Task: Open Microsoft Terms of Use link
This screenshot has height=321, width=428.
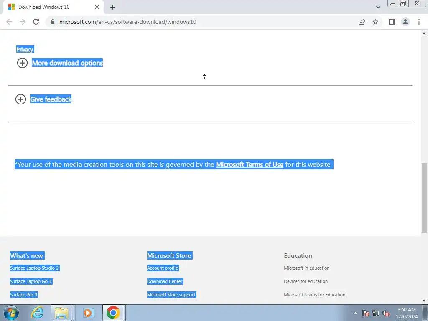Action: coord(250,165)
